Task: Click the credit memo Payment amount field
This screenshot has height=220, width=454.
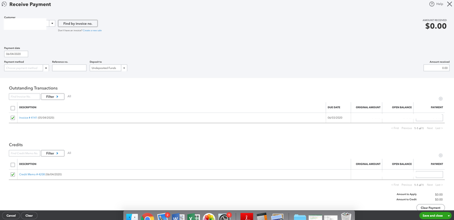Action: tap(429, 174)
